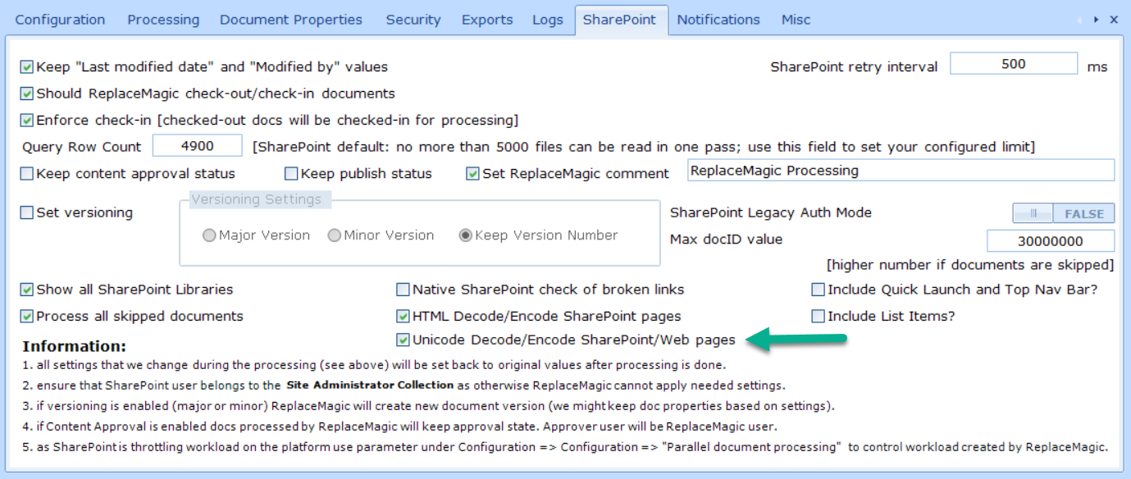Enable the Set versioning checkbox
The width and height of the screenshot is (1131, 479).
coord(27,213)
